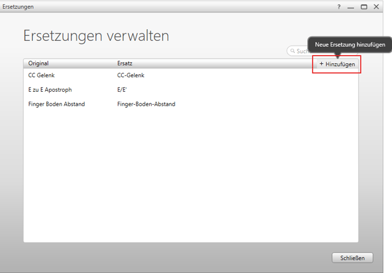
Task: Click the Ersetzungen verwalten heading
Action: [x=96, y=36]
